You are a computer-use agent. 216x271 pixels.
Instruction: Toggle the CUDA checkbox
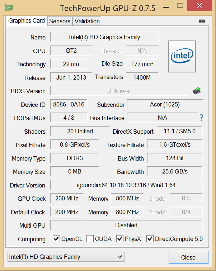pyautogui.click(x=90, y=239)
